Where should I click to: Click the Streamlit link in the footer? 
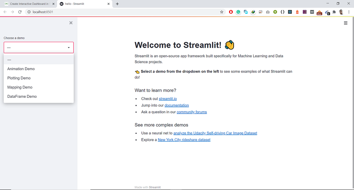155,187
